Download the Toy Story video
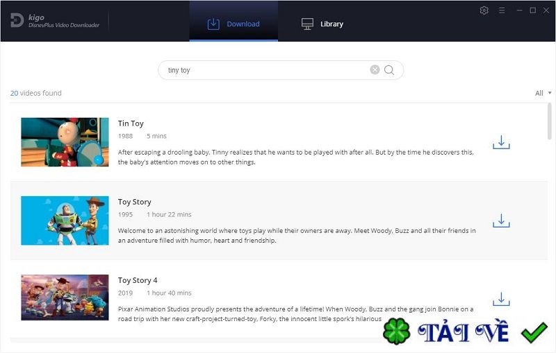Viewport: 556px width, 353px height. point(501,221)
